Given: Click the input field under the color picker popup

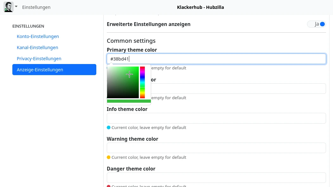Looking at the screenshot, I should point(238,89).
